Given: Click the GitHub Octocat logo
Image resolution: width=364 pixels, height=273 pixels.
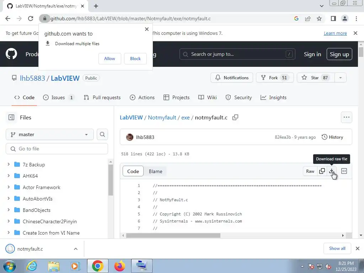Looking at the screenshot, I should point(11,54).
